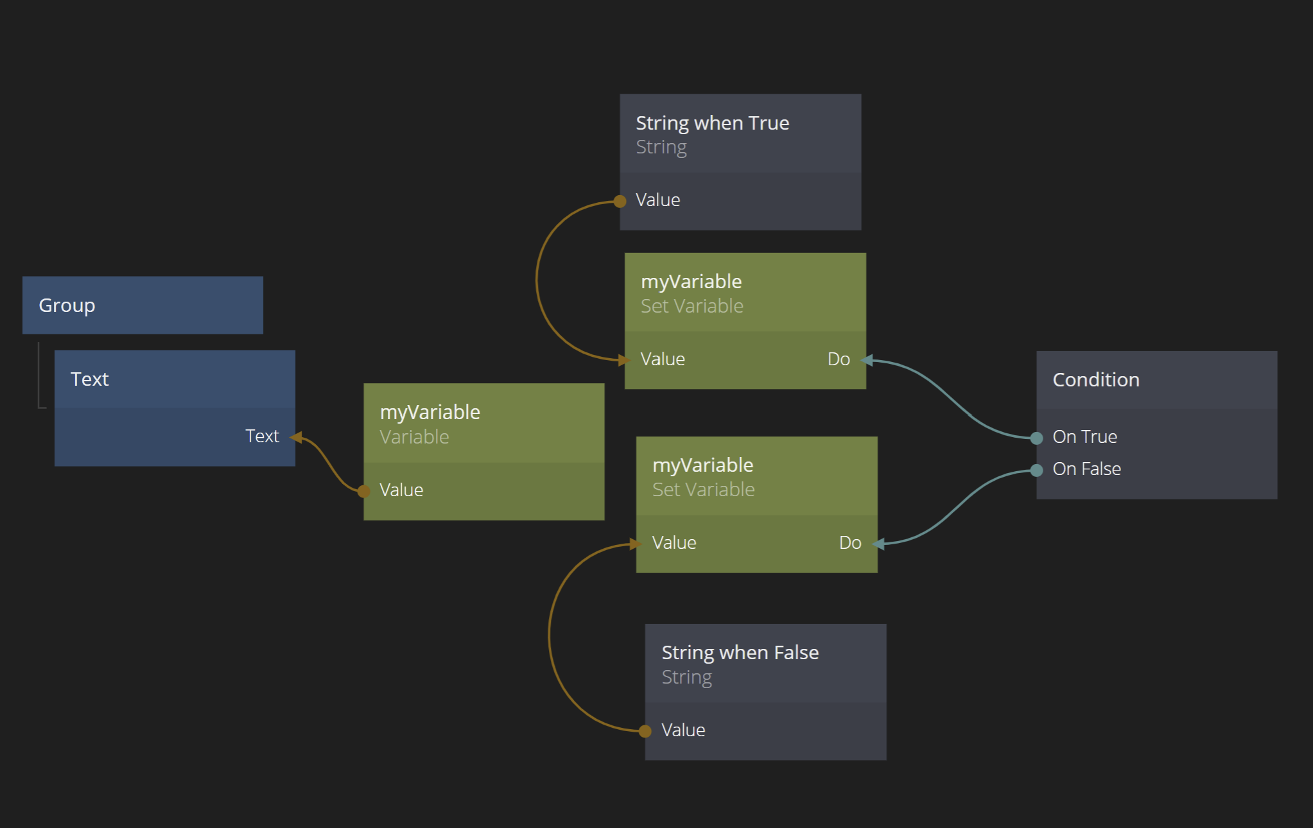Screen dimensions: 1313x828
Task: Select lower myVariable Set Variable node
Action: coord(756,477)
